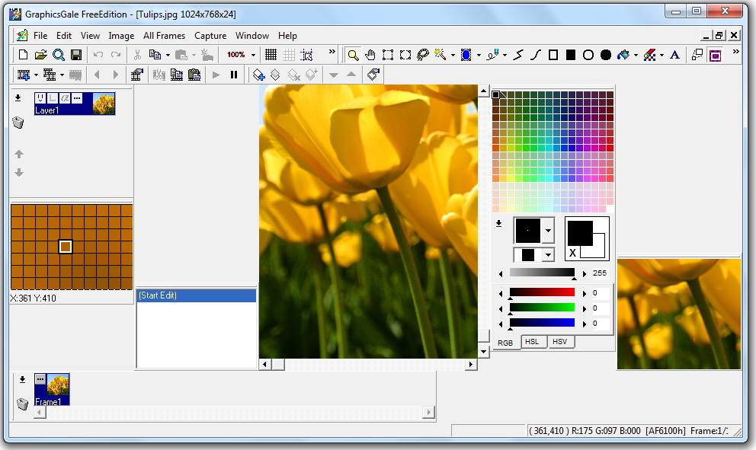
Task: Click the Copy icon in toolbar
Action: pyautogui.click(x=155, y=55)
